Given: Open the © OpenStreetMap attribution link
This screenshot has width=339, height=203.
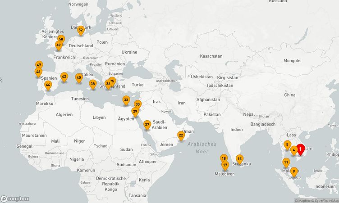Looking at the screenshot, I should click(x=327, y=201).
